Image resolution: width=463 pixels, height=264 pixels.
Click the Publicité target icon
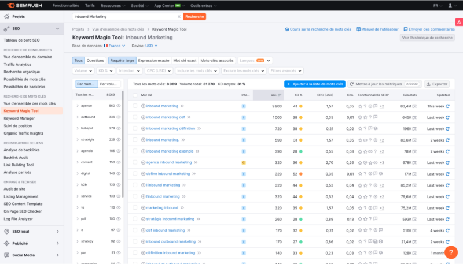tap(6, 243)
